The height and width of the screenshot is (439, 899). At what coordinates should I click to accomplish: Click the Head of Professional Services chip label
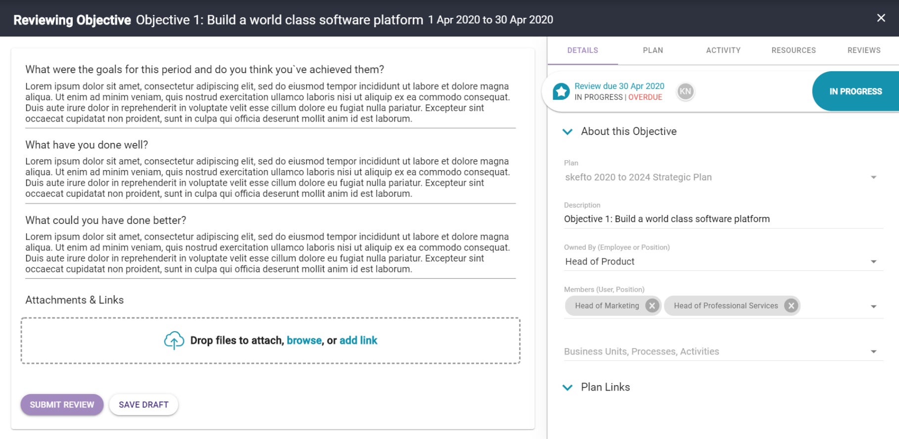tap(726, 306)
